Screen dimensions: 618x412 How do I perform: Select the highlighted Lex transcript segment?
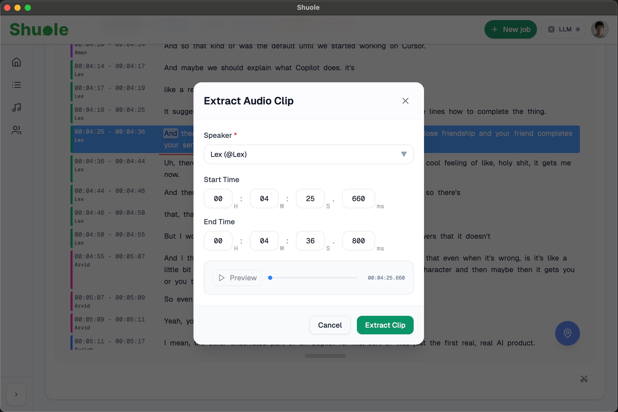(x=110, y=139)
